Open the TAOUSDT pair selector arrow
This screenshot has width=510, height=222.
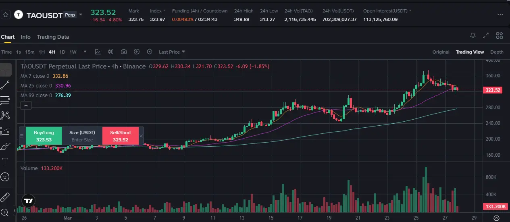pyautogui.click(x=81, y=15)
